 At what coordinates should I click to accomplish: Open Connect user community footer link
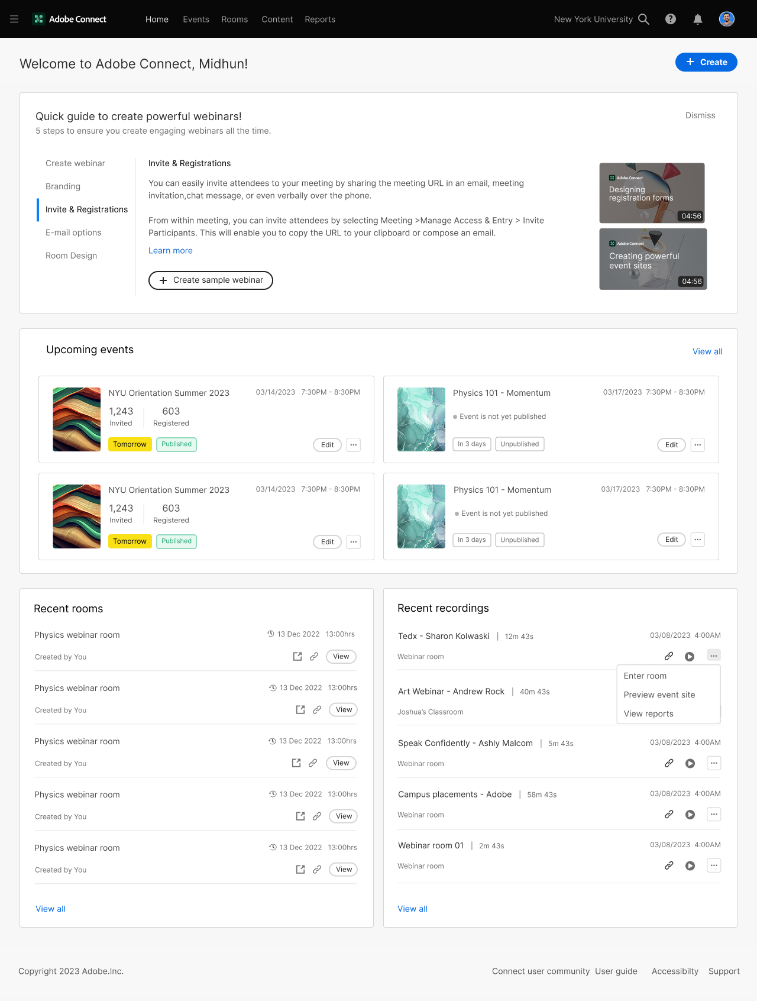[x=541, y=971]
